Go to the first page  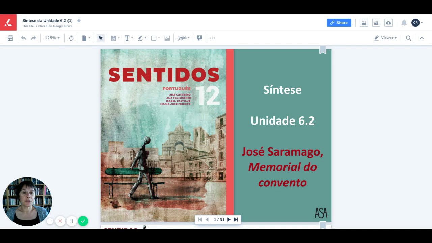point(200,220)
